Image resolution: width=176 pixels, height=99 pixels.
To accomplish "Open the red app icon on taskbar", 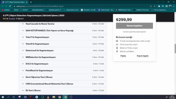I will point(31,97).
